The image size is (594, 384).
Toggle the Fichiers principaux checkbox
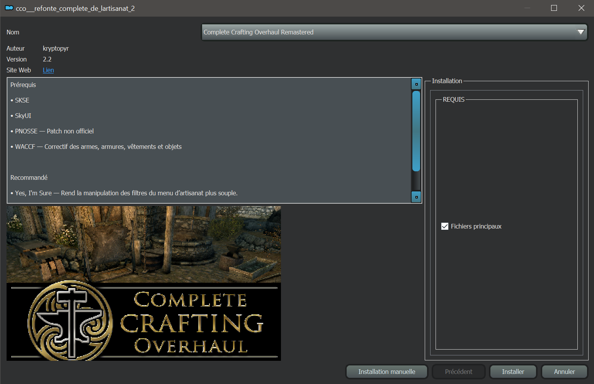pyautogui.click(x=445, y=226)
